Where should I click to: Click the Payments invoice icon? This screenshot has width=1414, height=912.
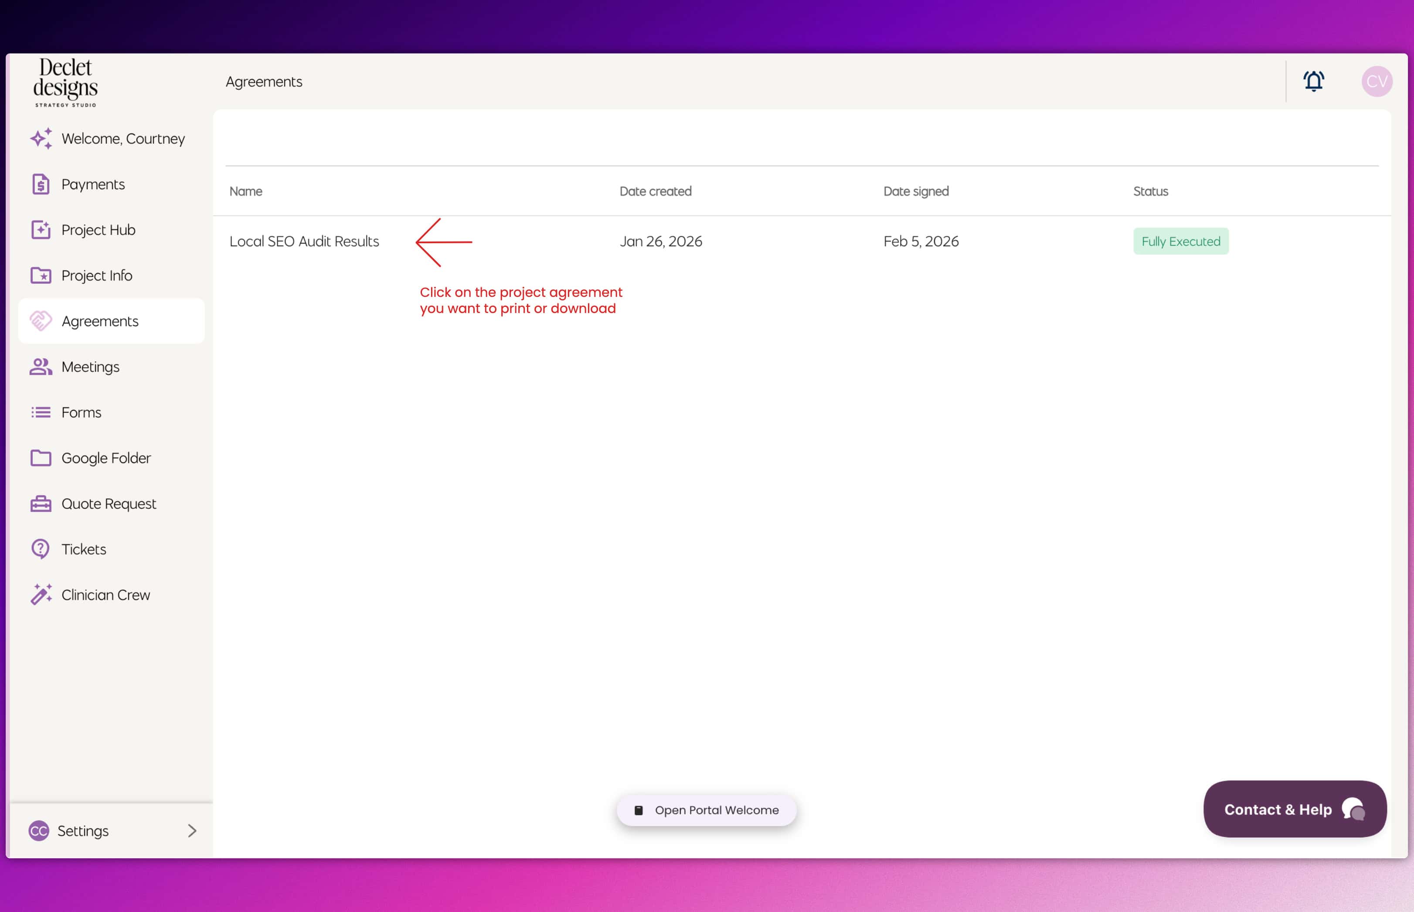click(40, 184)
